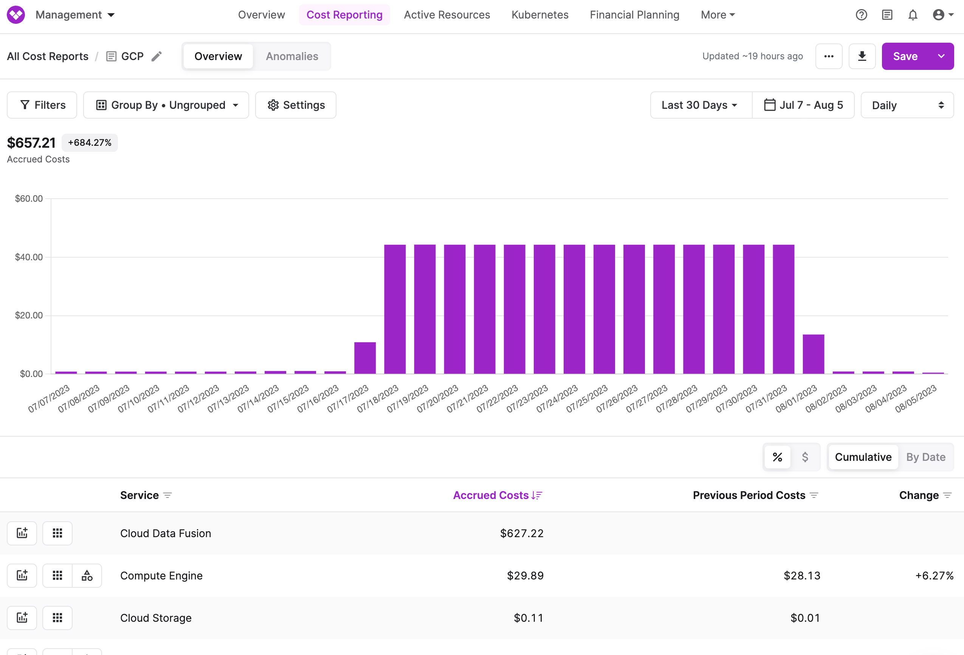Open the Daily granularity dropdown

907,105
